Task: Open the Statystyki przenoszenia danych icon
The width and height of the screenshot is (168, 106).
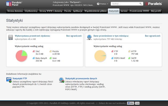Action: (x=62, y=80)
